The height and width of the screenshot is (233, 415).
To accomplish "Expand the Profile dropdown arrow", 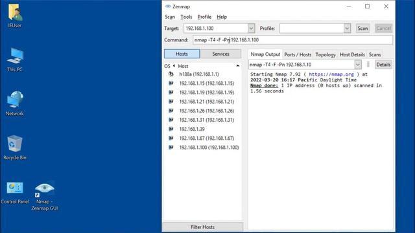I will [x=347, y=28].
